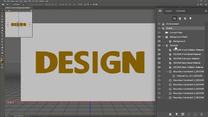Click the Home icon in options bar
208x117 pixels.
pyautogui.click(x=3, y=4)
